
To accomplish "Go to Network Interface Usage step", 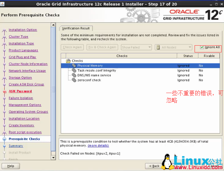I will coord(27,71).
